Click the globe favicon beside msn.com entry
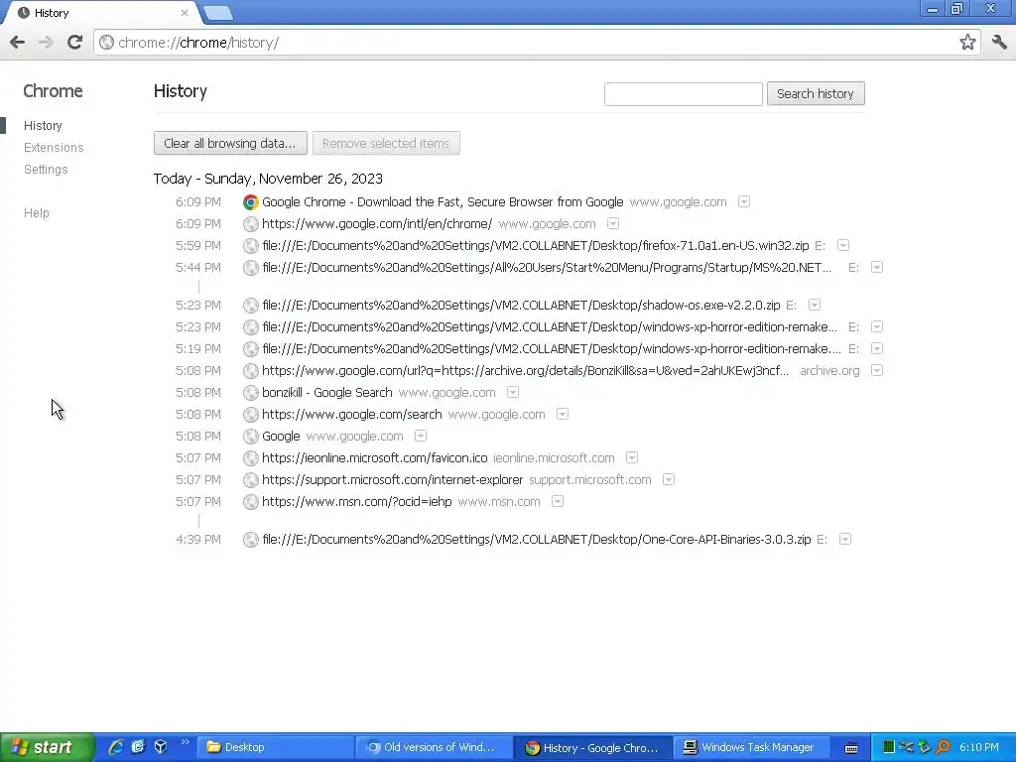Viewport: 1016px width, 762px height. [251, 501]
